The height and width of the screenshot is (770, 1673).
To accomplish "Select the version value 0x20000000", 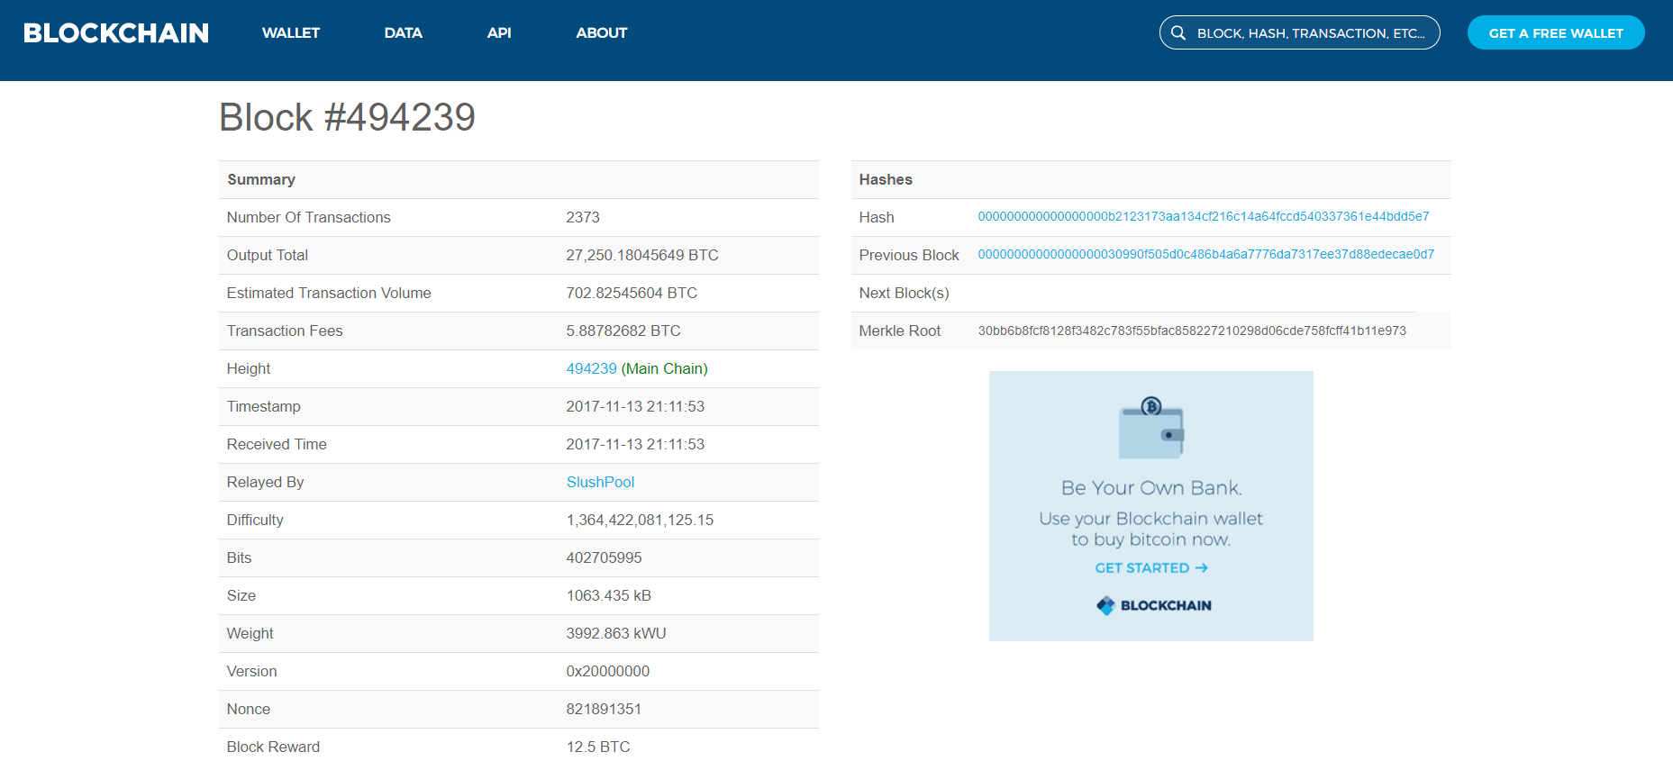I will [x=608, y=671].
